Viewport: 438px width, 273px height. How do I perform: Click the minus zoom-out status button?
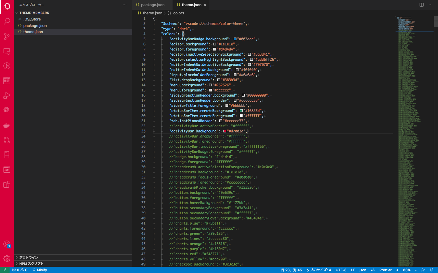(416, 270)
